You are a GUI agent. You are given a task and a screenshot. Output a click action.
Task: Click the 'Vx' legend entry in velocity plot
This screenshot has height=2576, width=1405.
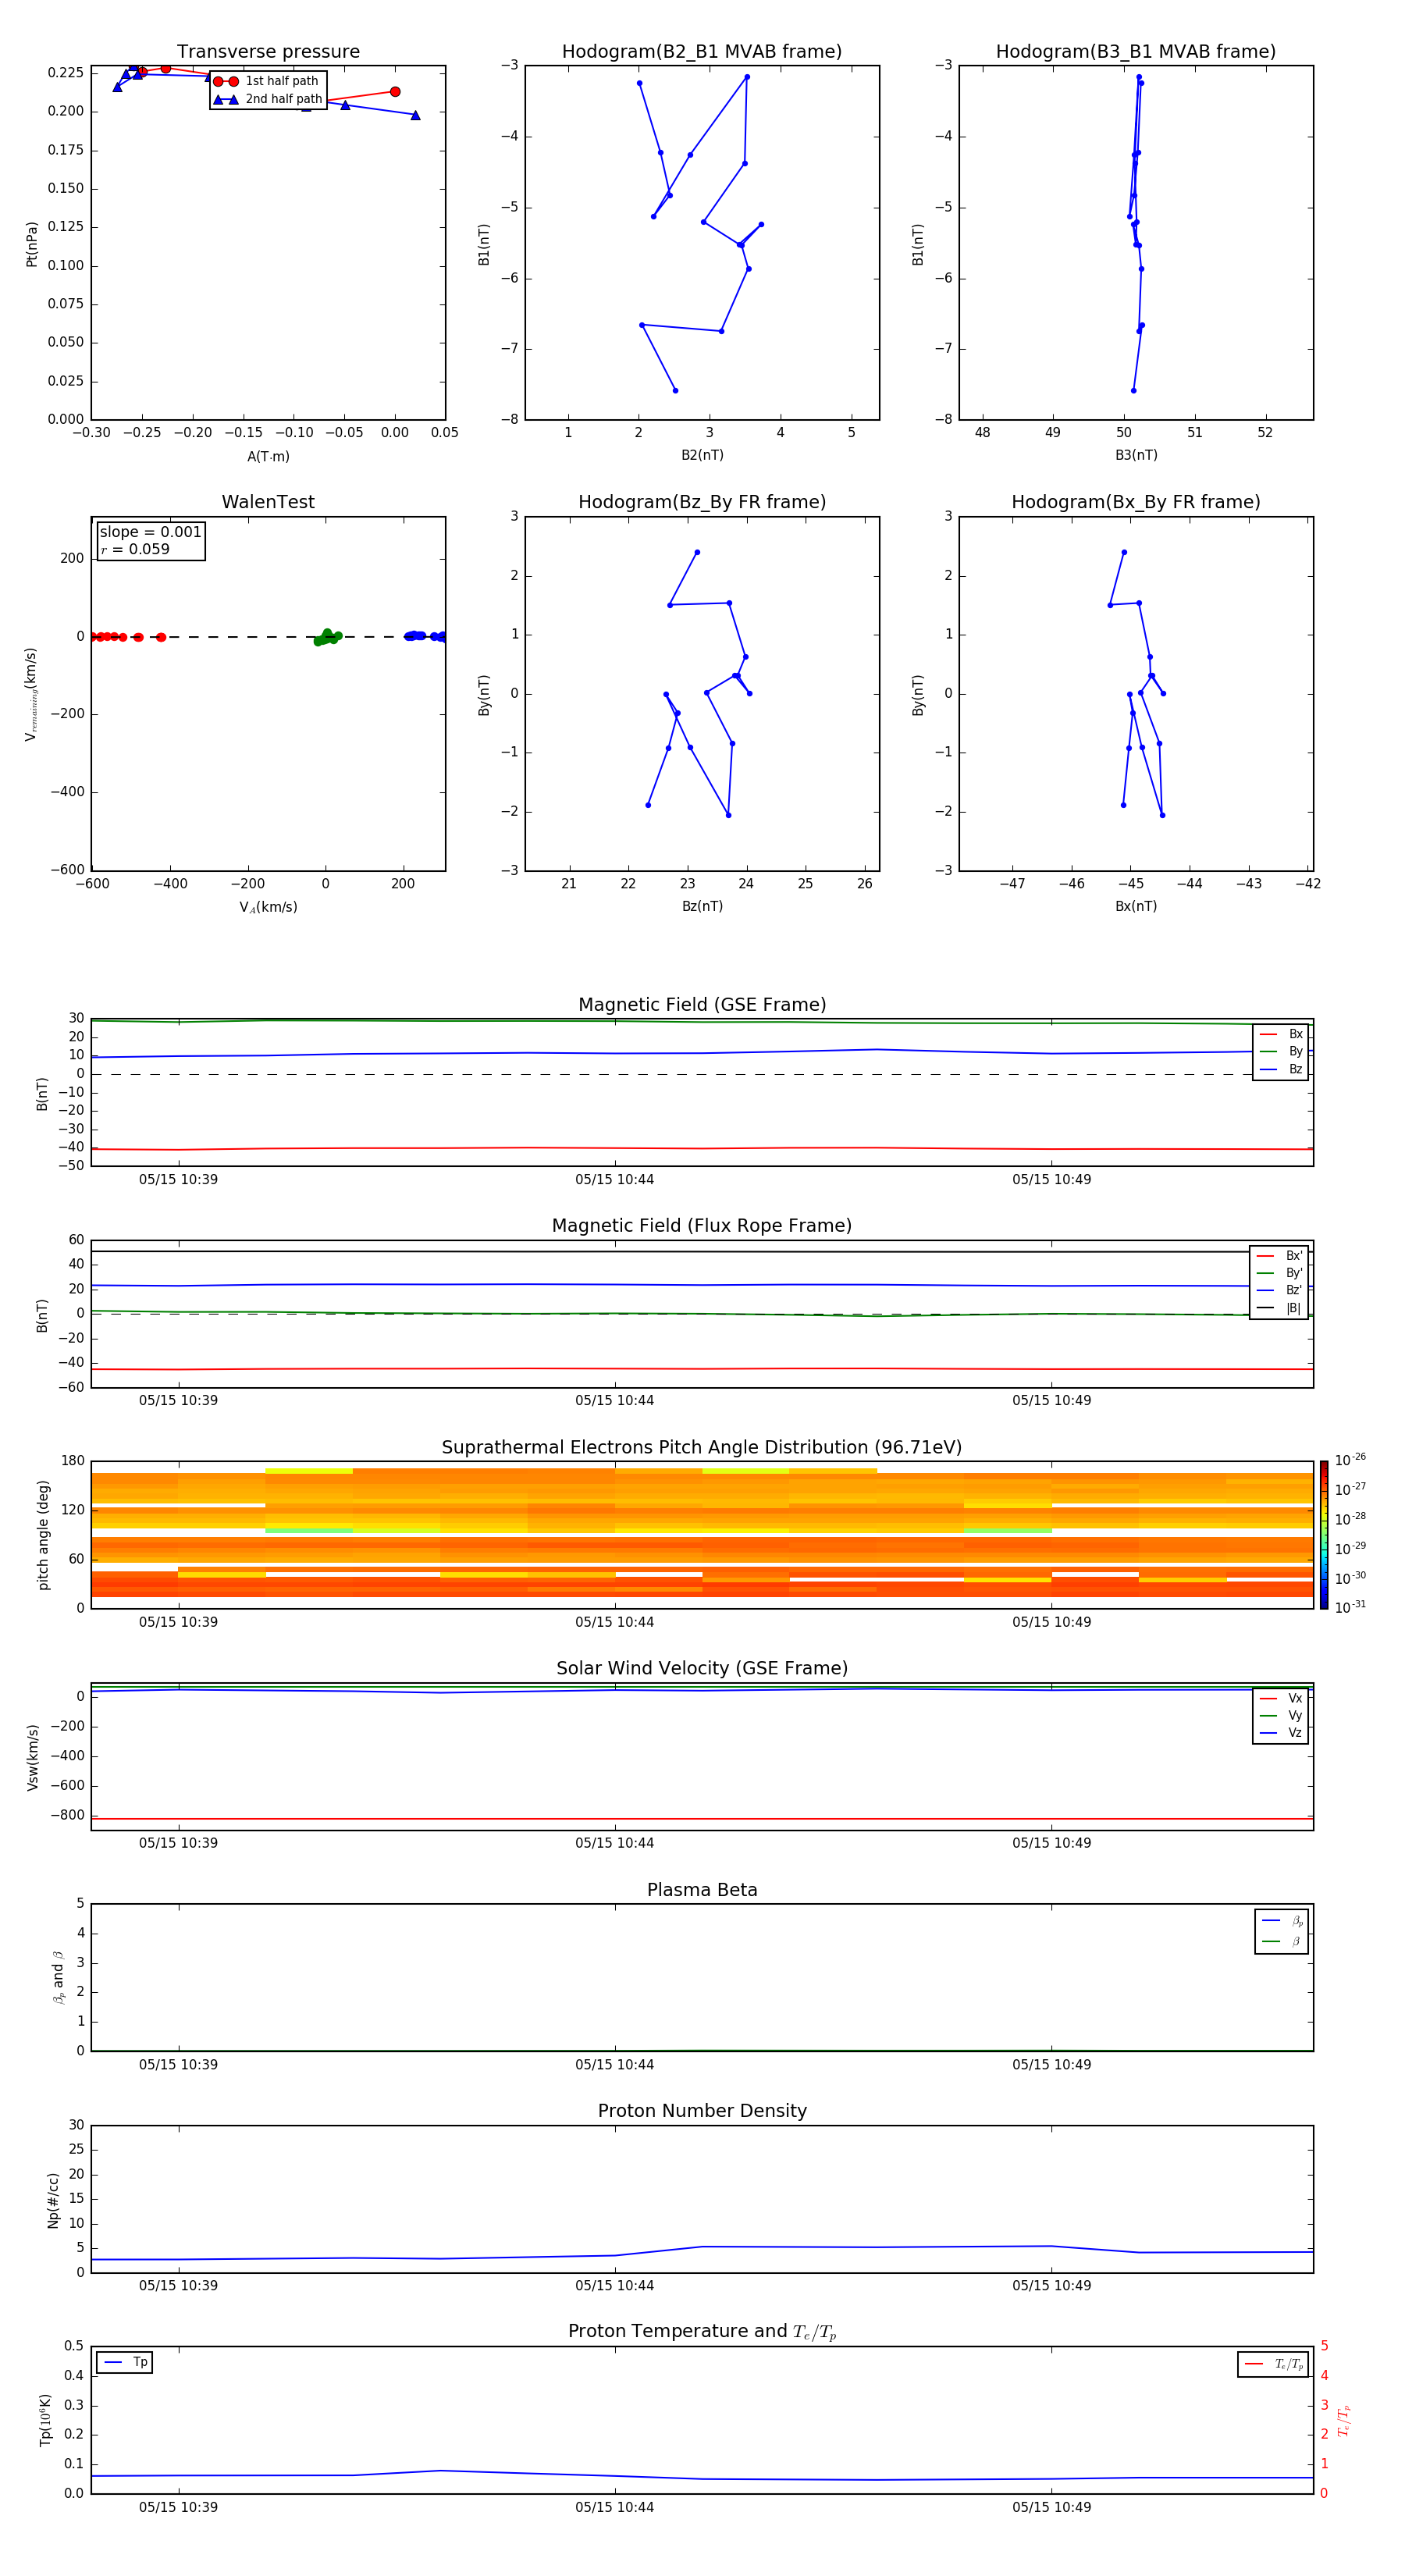[1282, 1698]
